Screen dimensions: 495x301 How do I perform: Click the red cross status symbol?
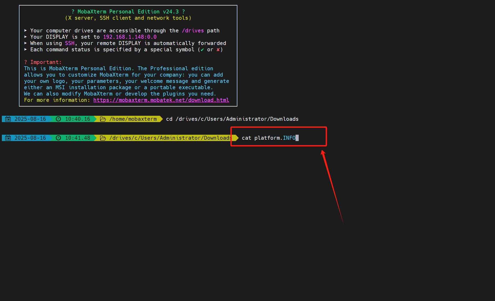218,50
